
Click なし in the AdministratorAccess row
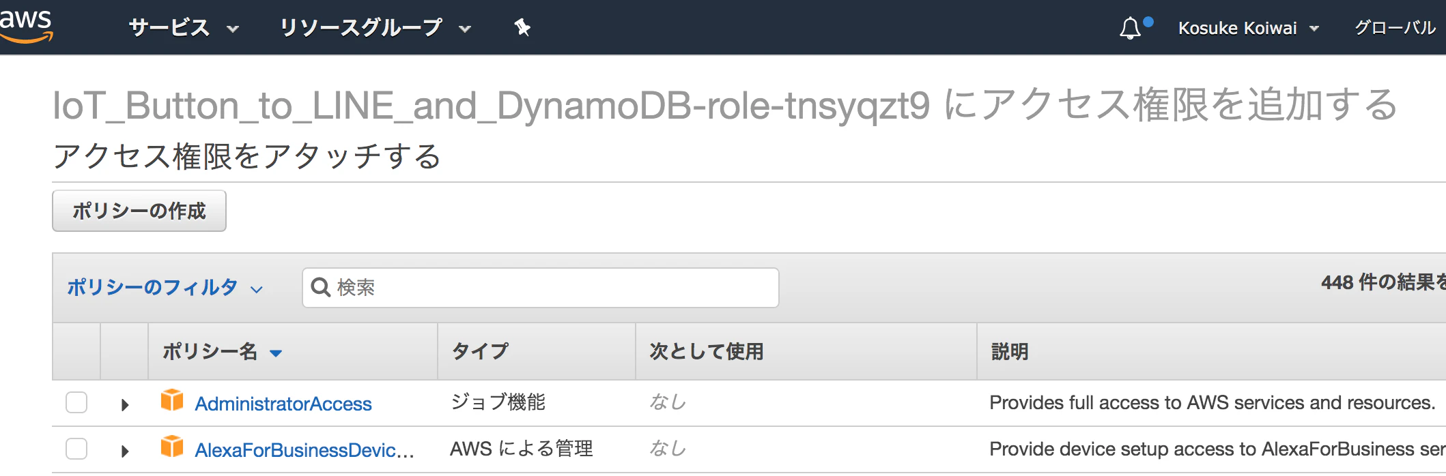click(x=668, y=402)
